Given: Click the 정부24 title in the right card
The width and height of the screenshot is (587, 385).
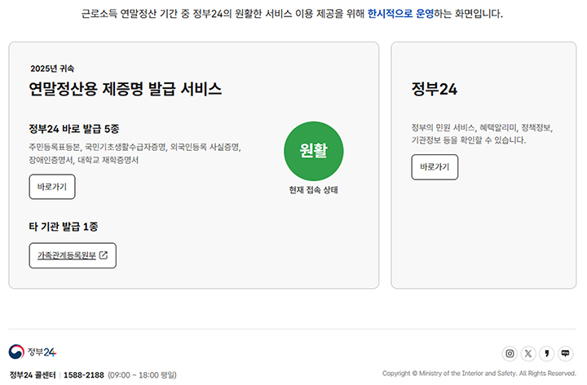Looking at the screenshot, I should [435, 90].
